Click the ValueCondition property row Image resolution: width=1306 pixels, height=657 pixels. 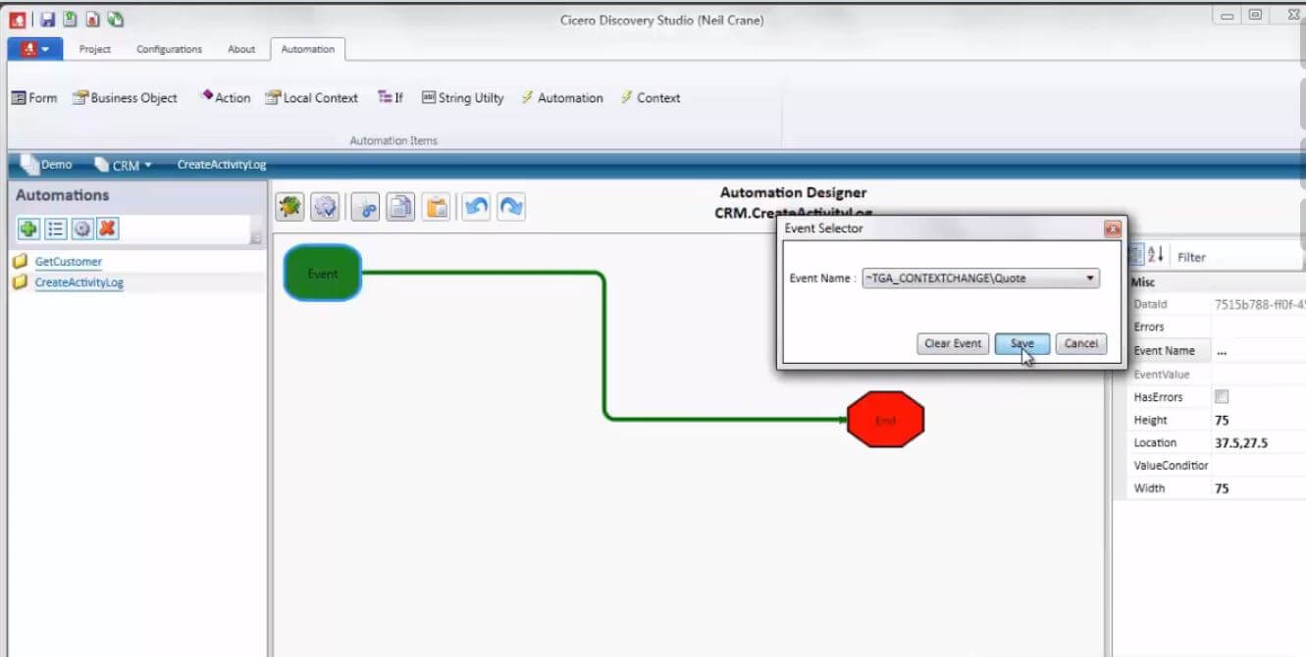(x=1218, y=466)
